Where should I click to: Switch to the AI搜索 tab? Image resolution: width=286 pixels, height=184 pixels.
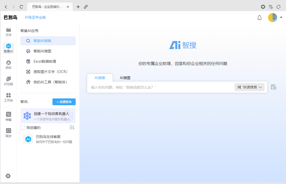click(x=100, y=78)
